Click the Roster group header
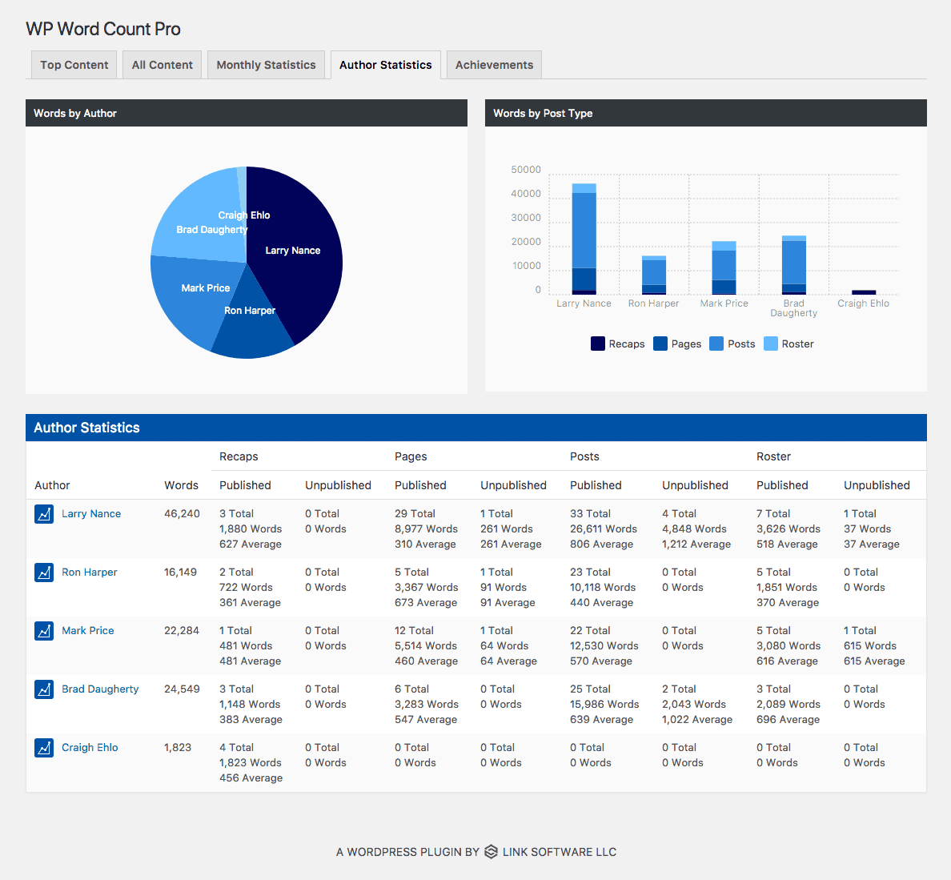This screenshot has width=951, height=880. point(773,456)
